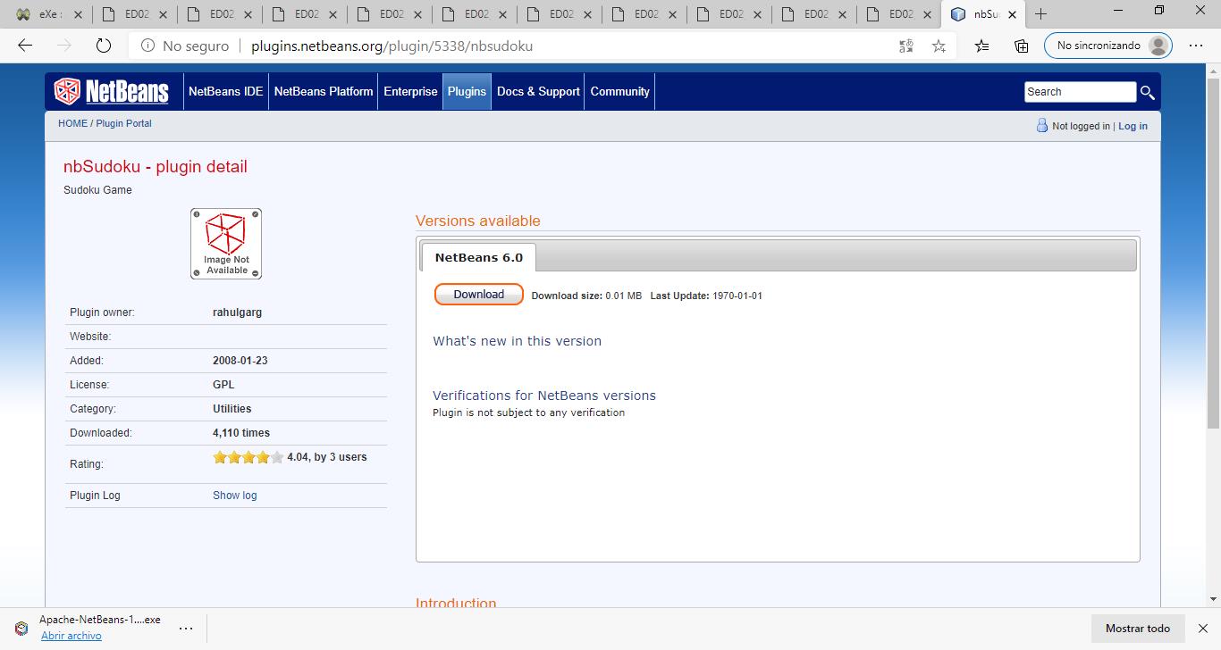Click the What's new in this version heading
Screen dimensions: 1221x650
517,341
